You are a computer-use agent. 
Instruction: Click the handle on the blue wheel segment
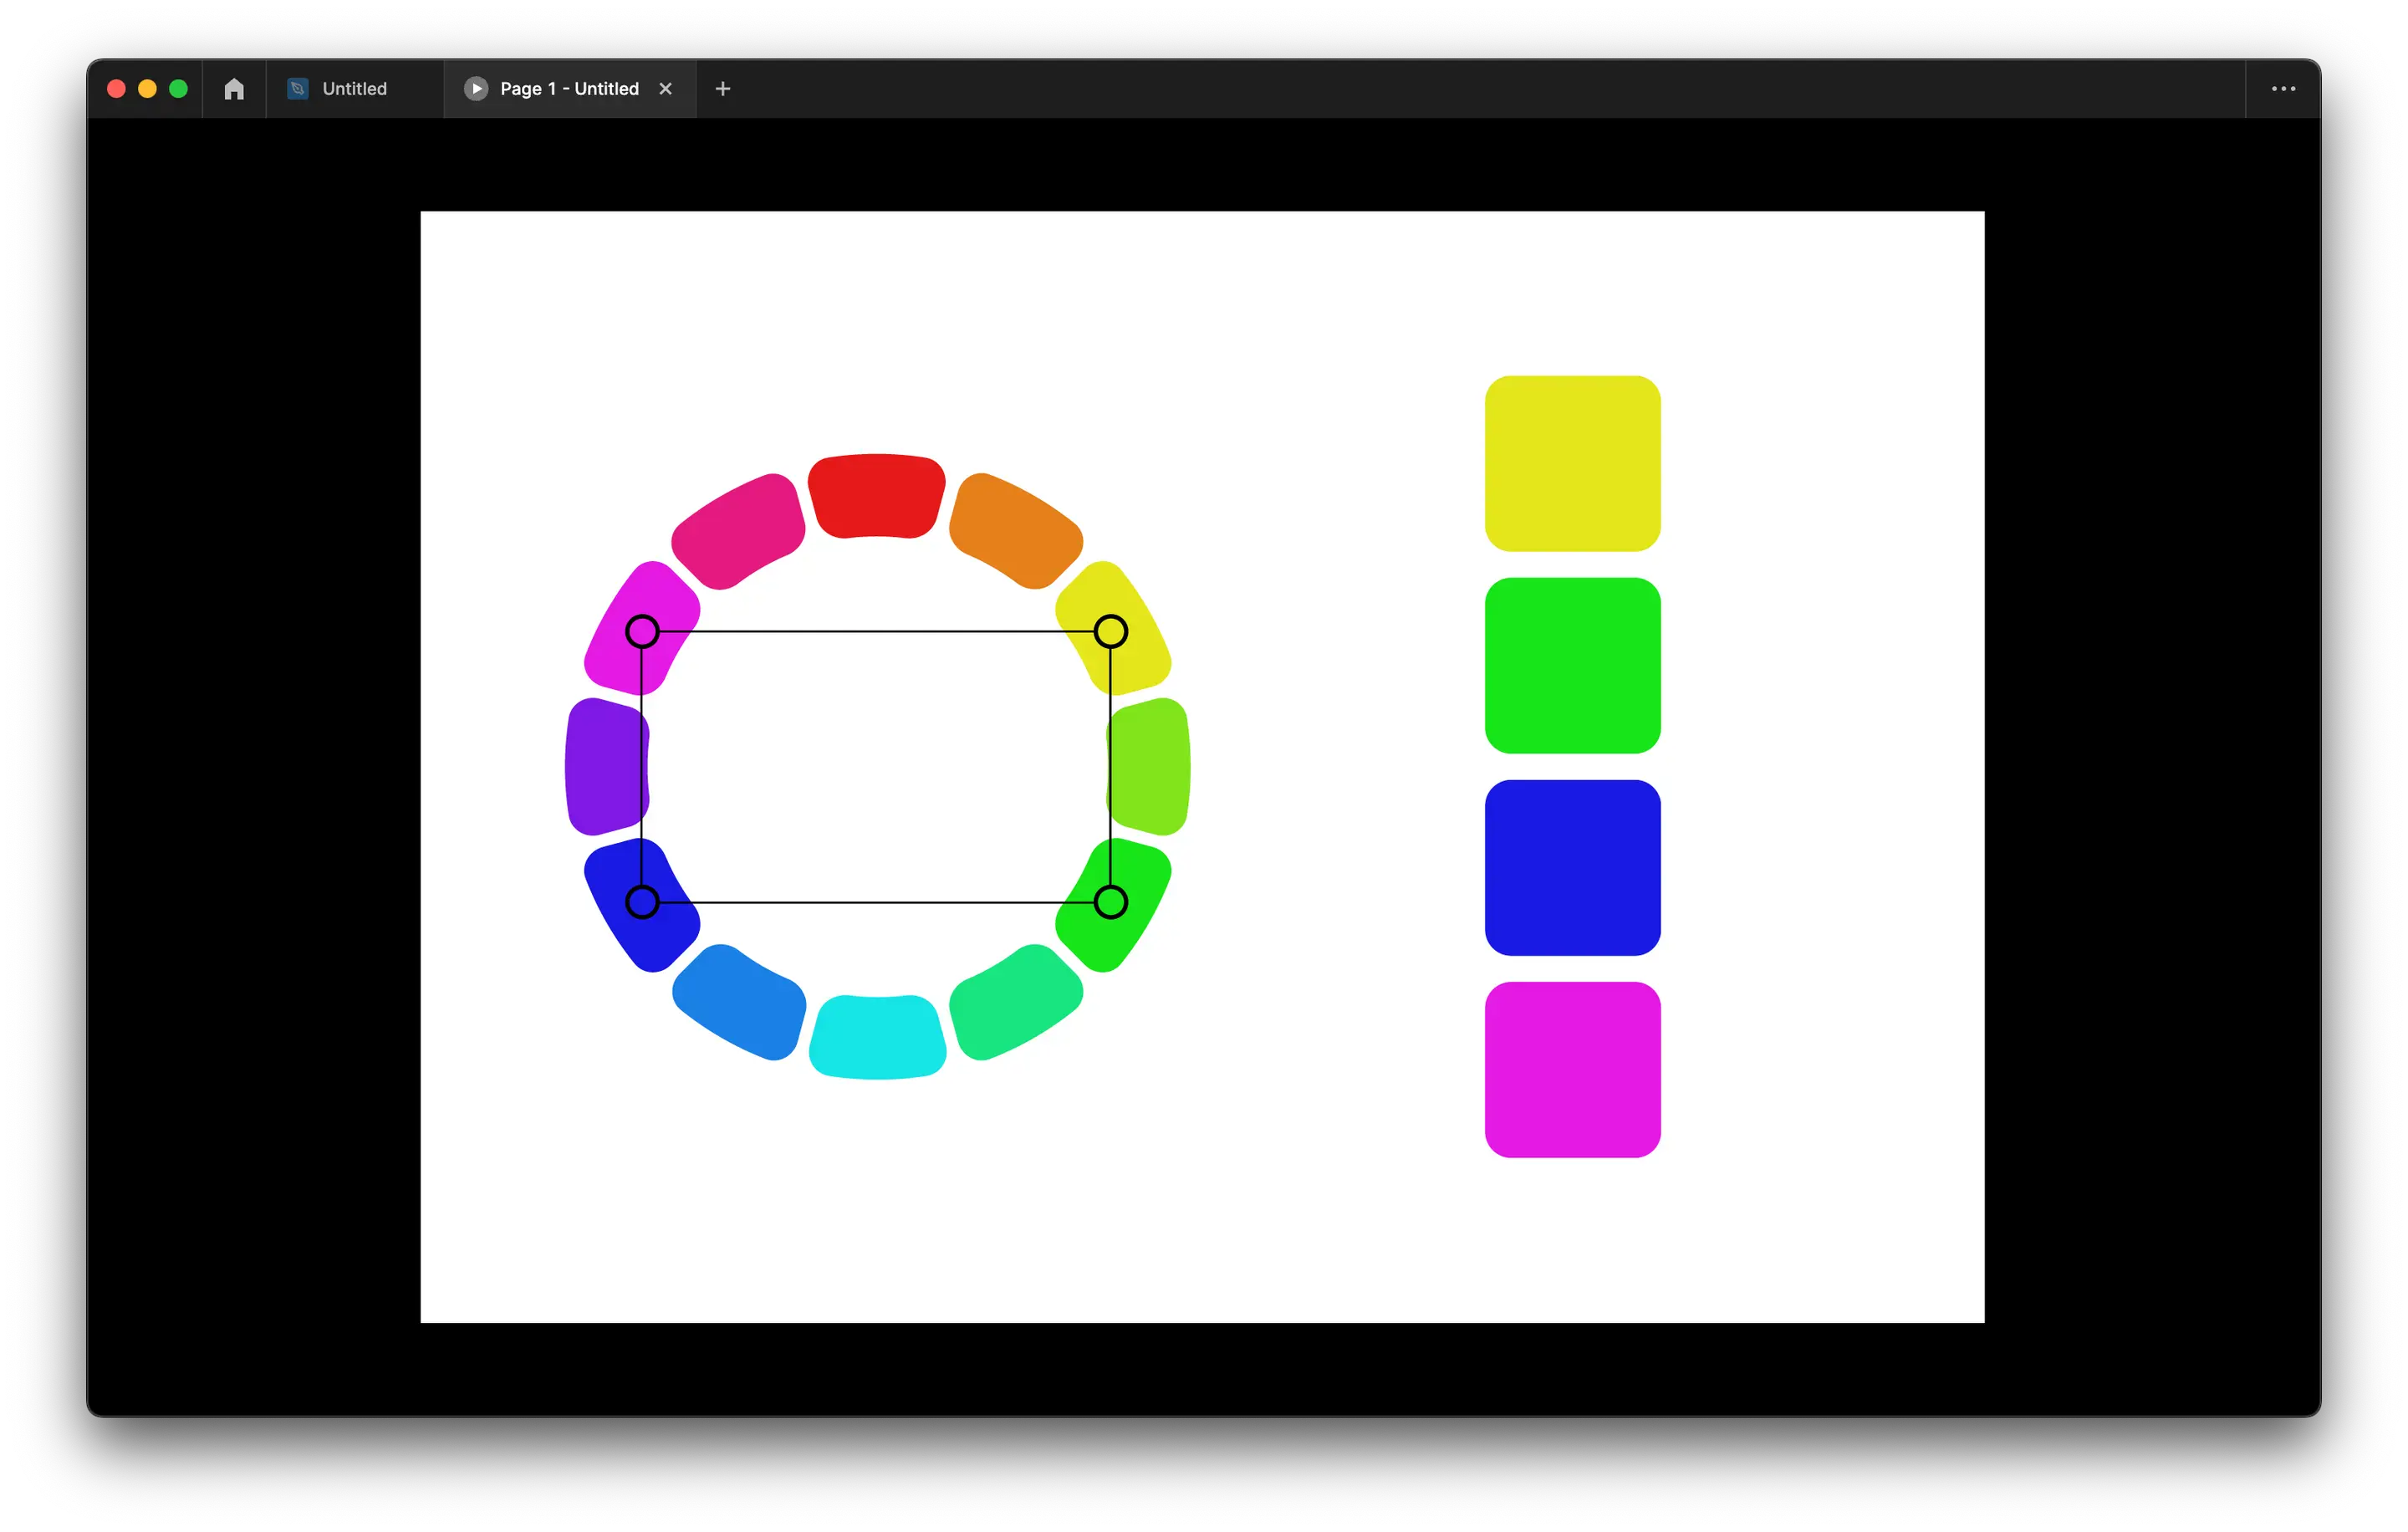click(x=642, y=902)
